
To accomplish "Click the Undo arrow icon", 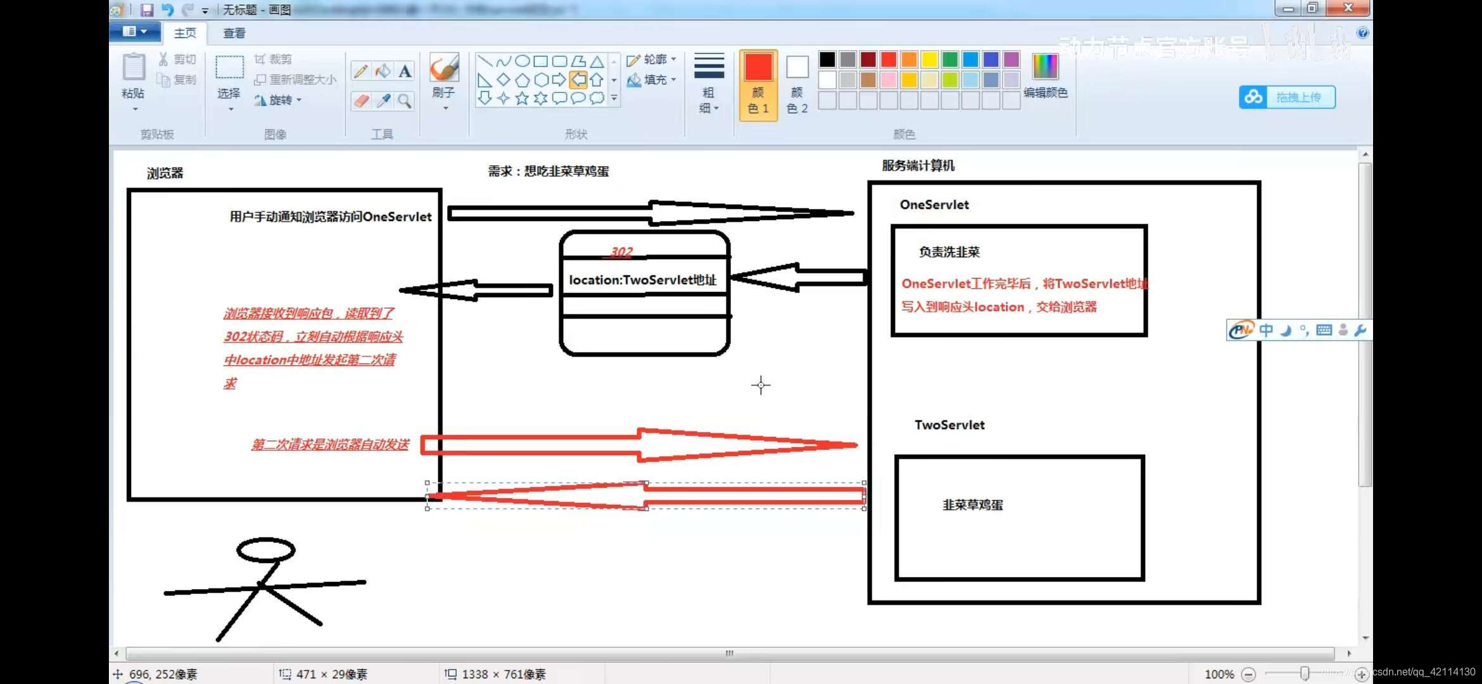I will pyautogui.click(x=167, y=9).
